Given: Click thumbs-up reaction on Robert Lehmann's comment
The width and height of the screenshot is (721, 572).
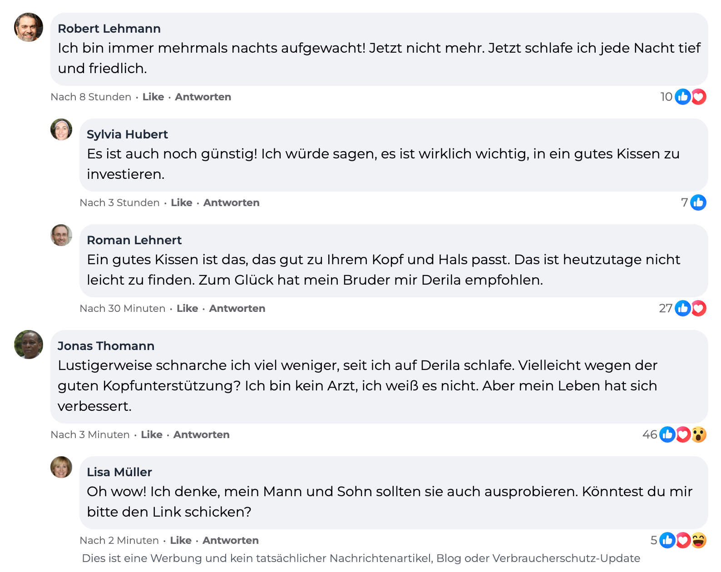Looking at the screenshot, I should (683, 97).
